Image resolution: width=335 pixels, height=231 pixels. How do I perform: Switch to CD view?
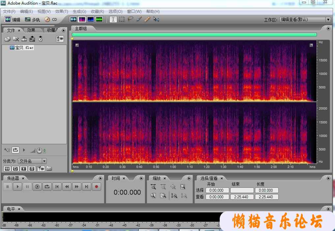click(x=51, y=19)
